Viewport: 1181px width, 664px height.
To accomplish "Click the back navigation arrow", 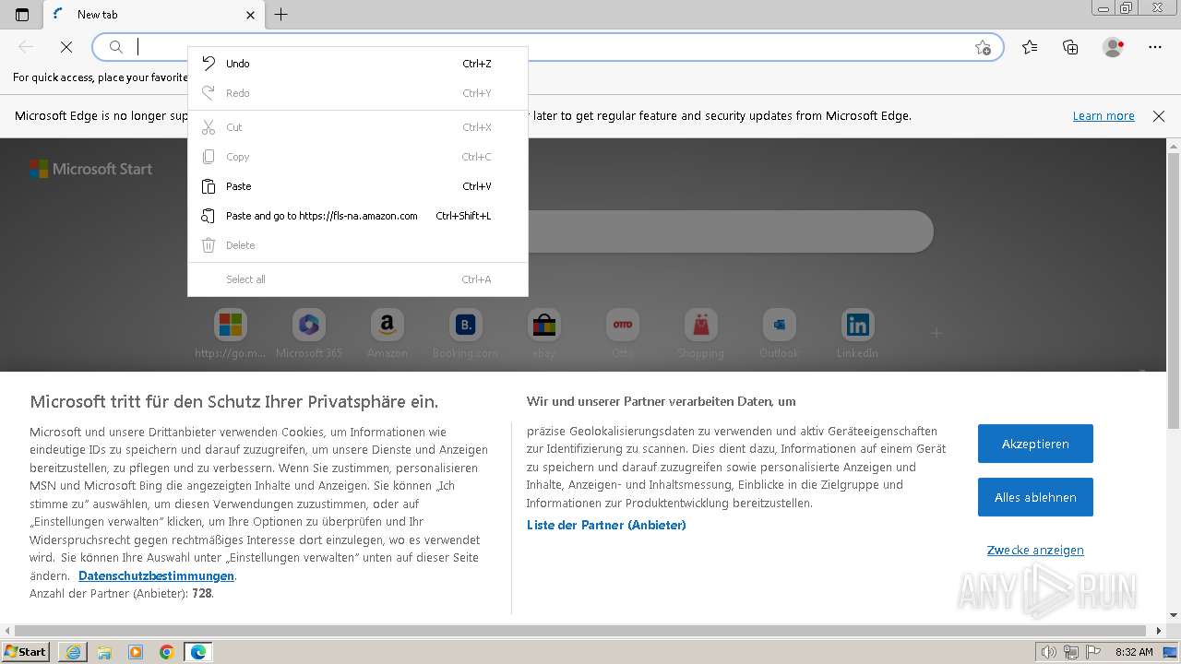I will tap(26, 47).
